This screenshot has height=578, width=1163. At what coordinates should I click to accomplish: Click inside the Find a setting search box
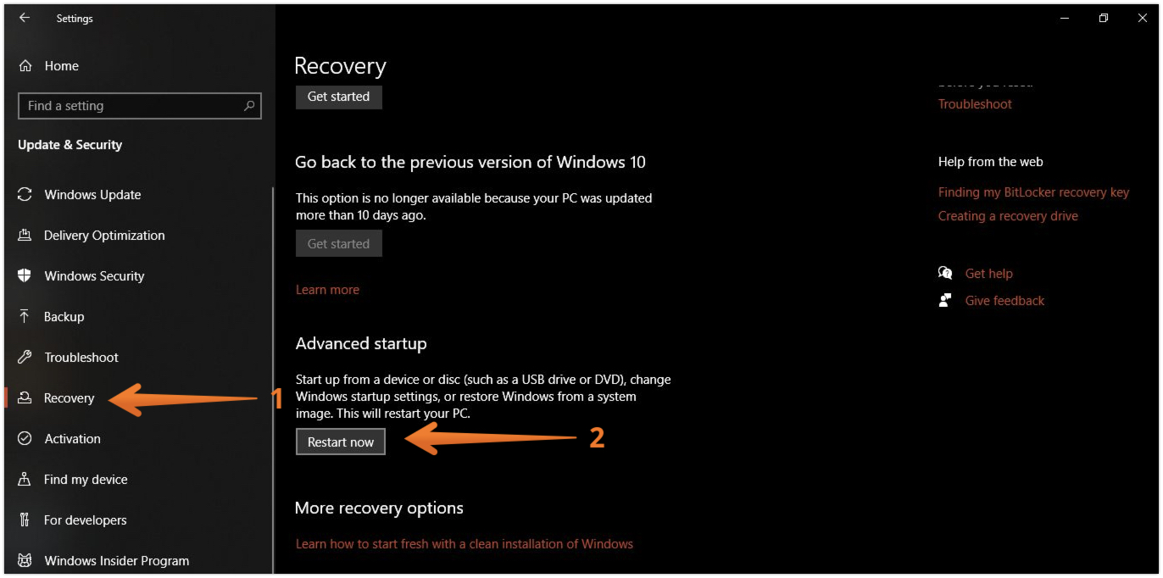pyautogui.click(x=139, y=105)
